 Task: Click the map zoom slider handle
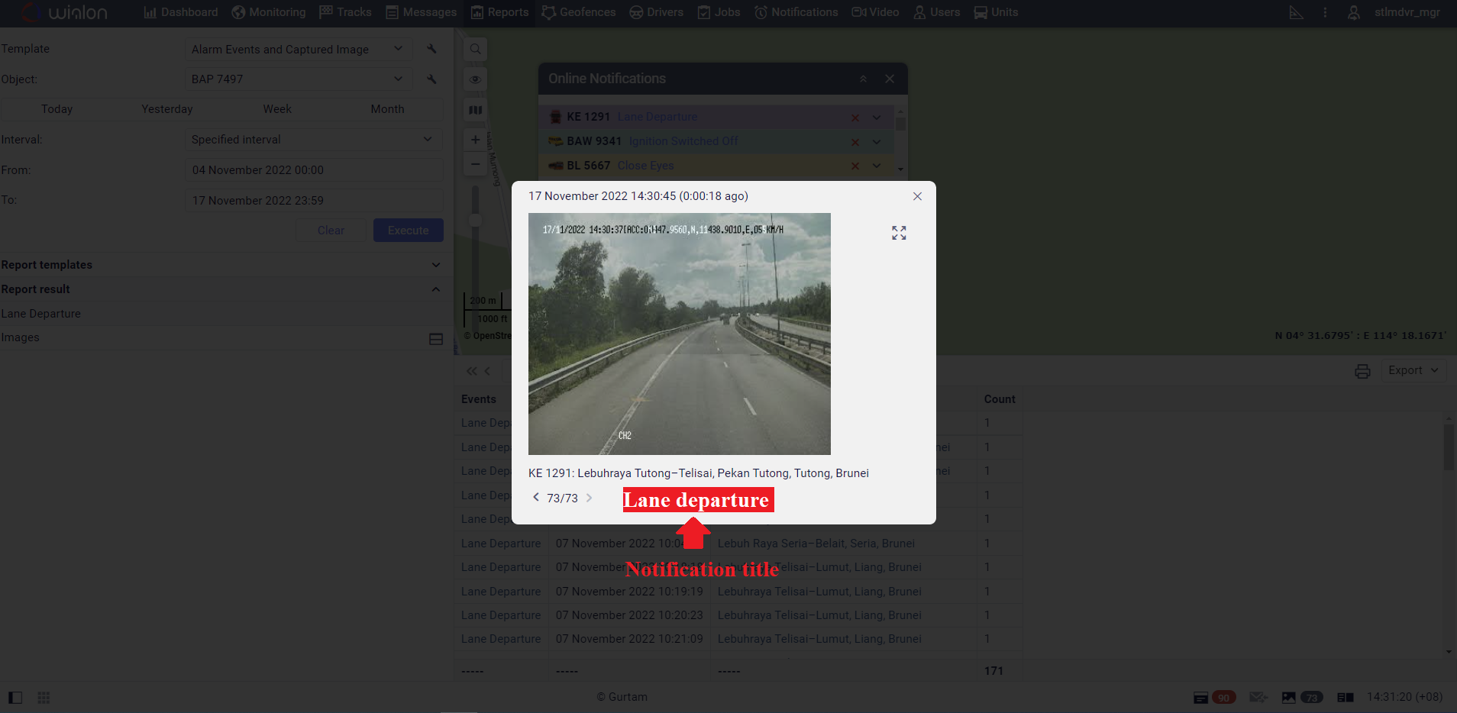(x=475, y=221)
